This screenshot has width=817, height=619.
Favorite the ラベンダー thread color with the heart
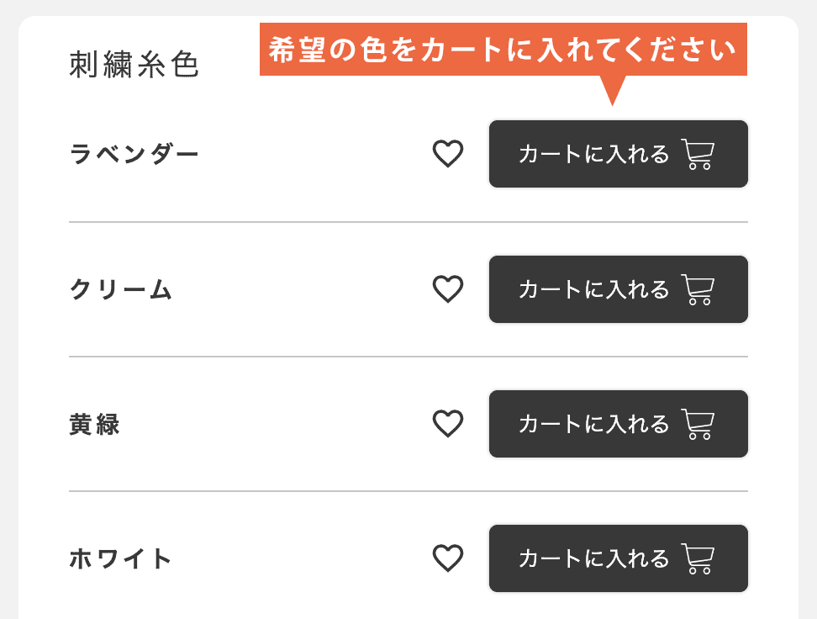(447, 154)
